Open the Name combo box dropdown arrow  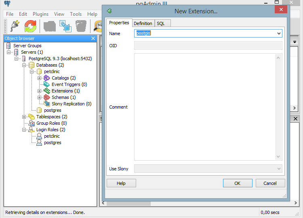point(279,34)
